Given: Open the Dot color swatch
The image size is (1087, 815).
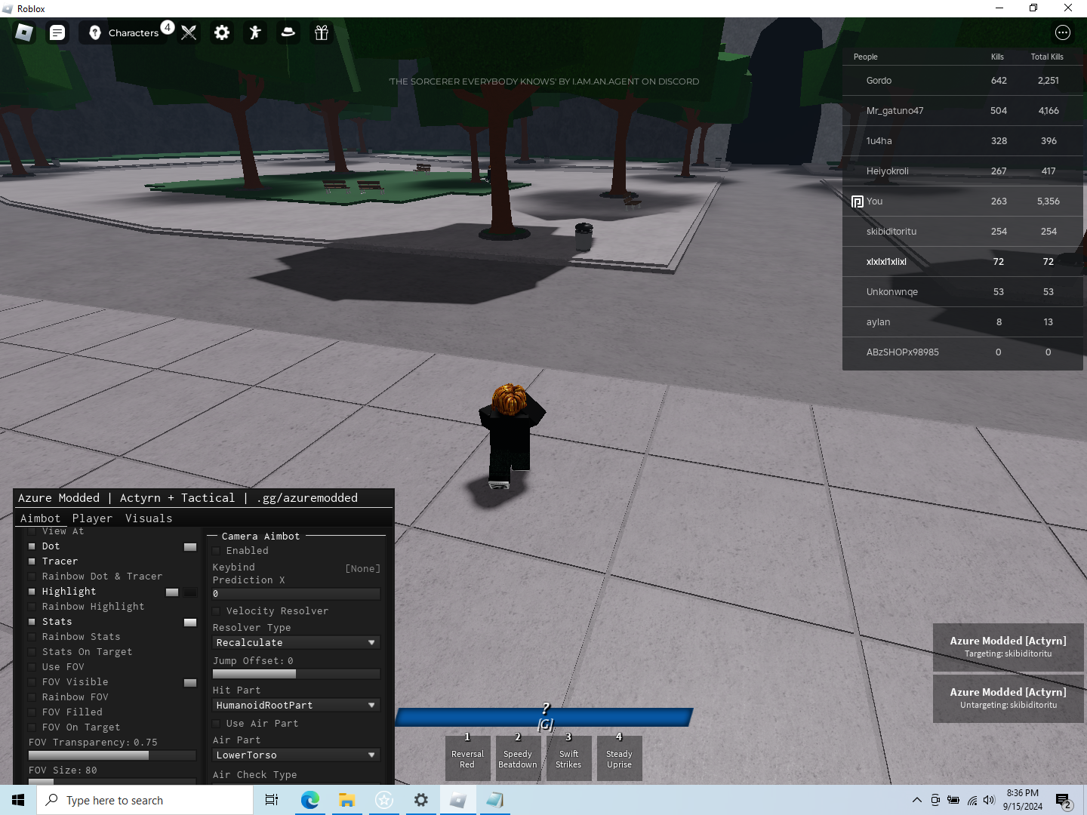Looking at the screenshot, I should [x=190, y=546].
